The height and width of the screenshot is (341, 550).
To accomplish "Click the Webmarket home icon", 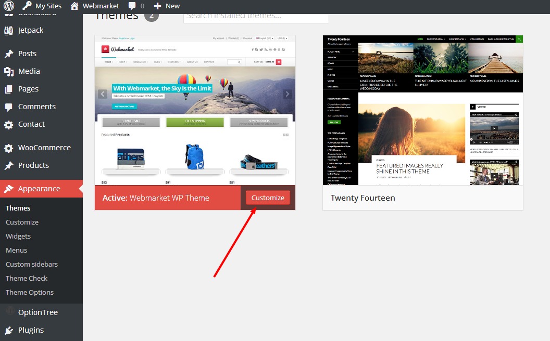I will 74,6.
